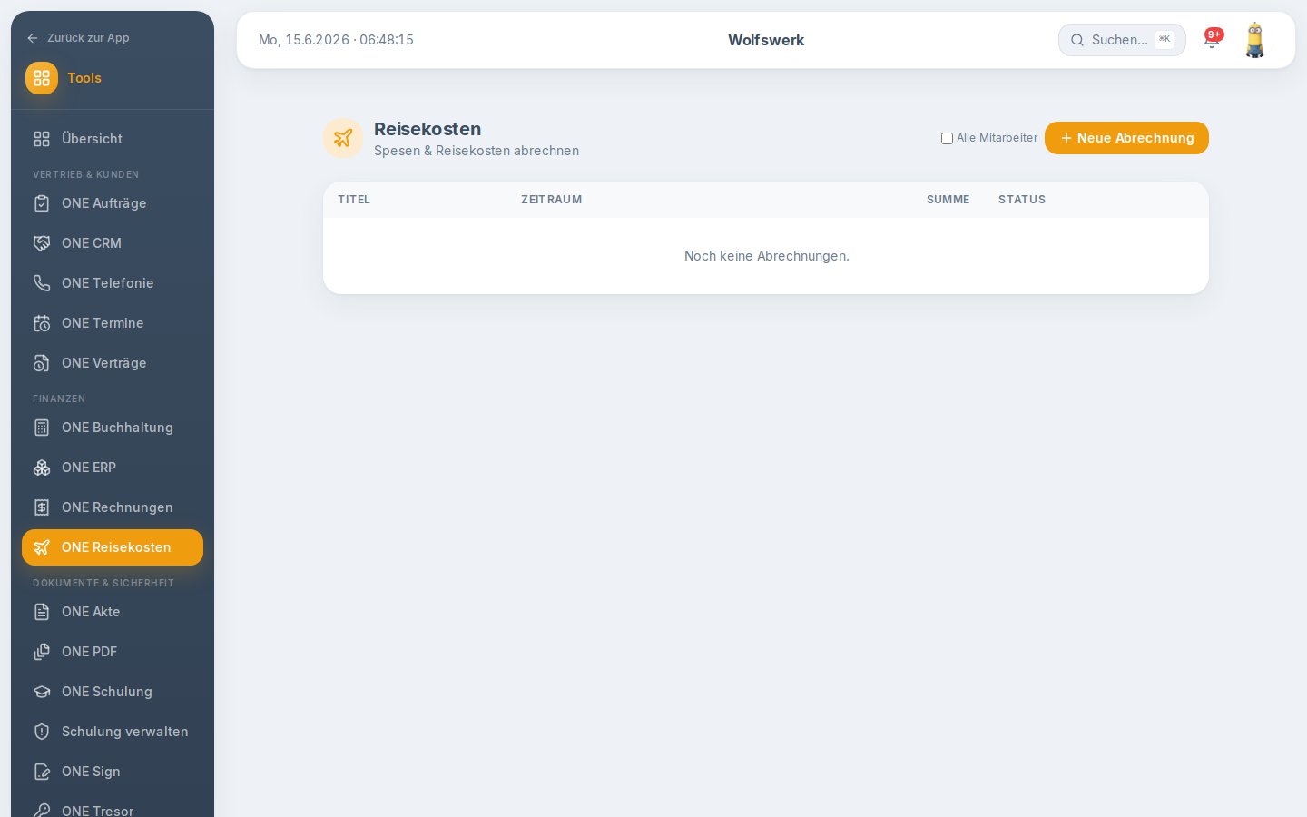Click the date and time Mo, 15.6.2026
This screenshot has height=817, width=1307.
(x=336, y=40)
